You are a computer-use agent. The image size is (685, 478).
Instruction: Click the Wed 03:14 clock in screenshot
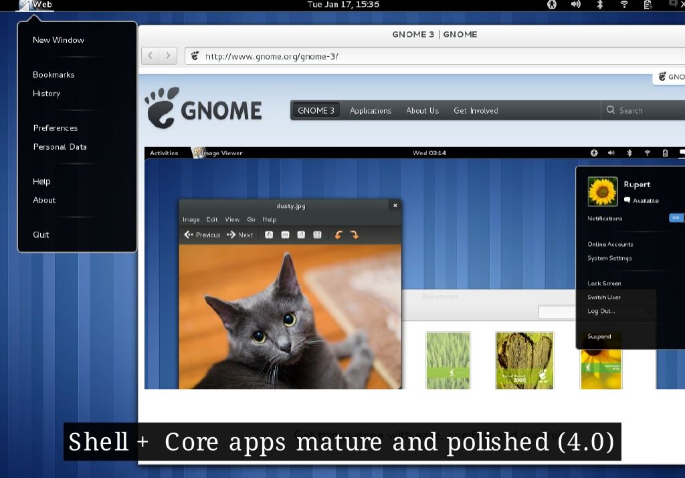coord(429,153)
